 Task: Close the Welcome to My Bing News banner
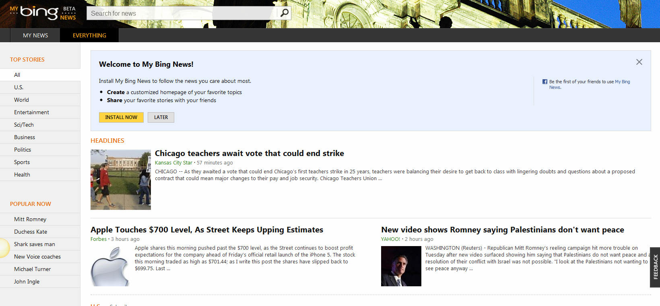coord(639,62)
